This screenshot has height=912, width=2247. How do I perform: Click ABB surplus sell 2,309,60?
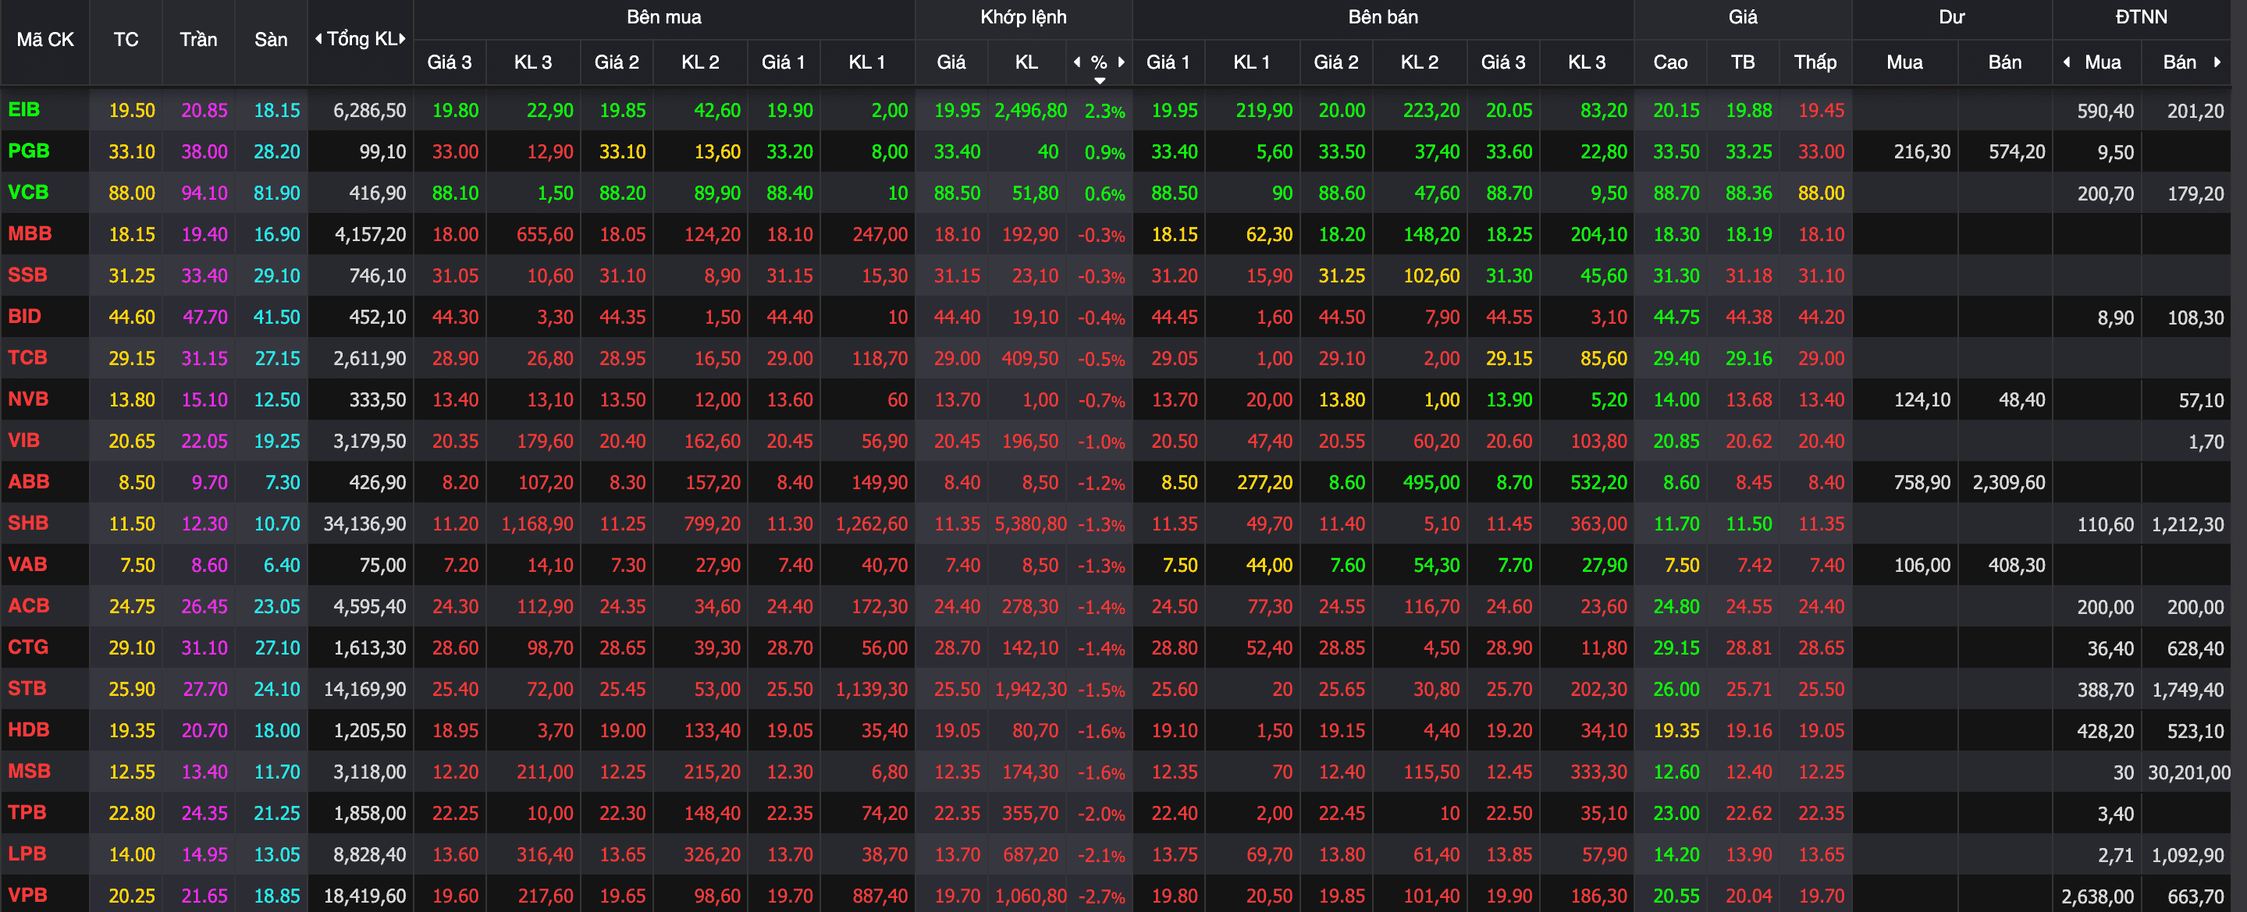2009,483
